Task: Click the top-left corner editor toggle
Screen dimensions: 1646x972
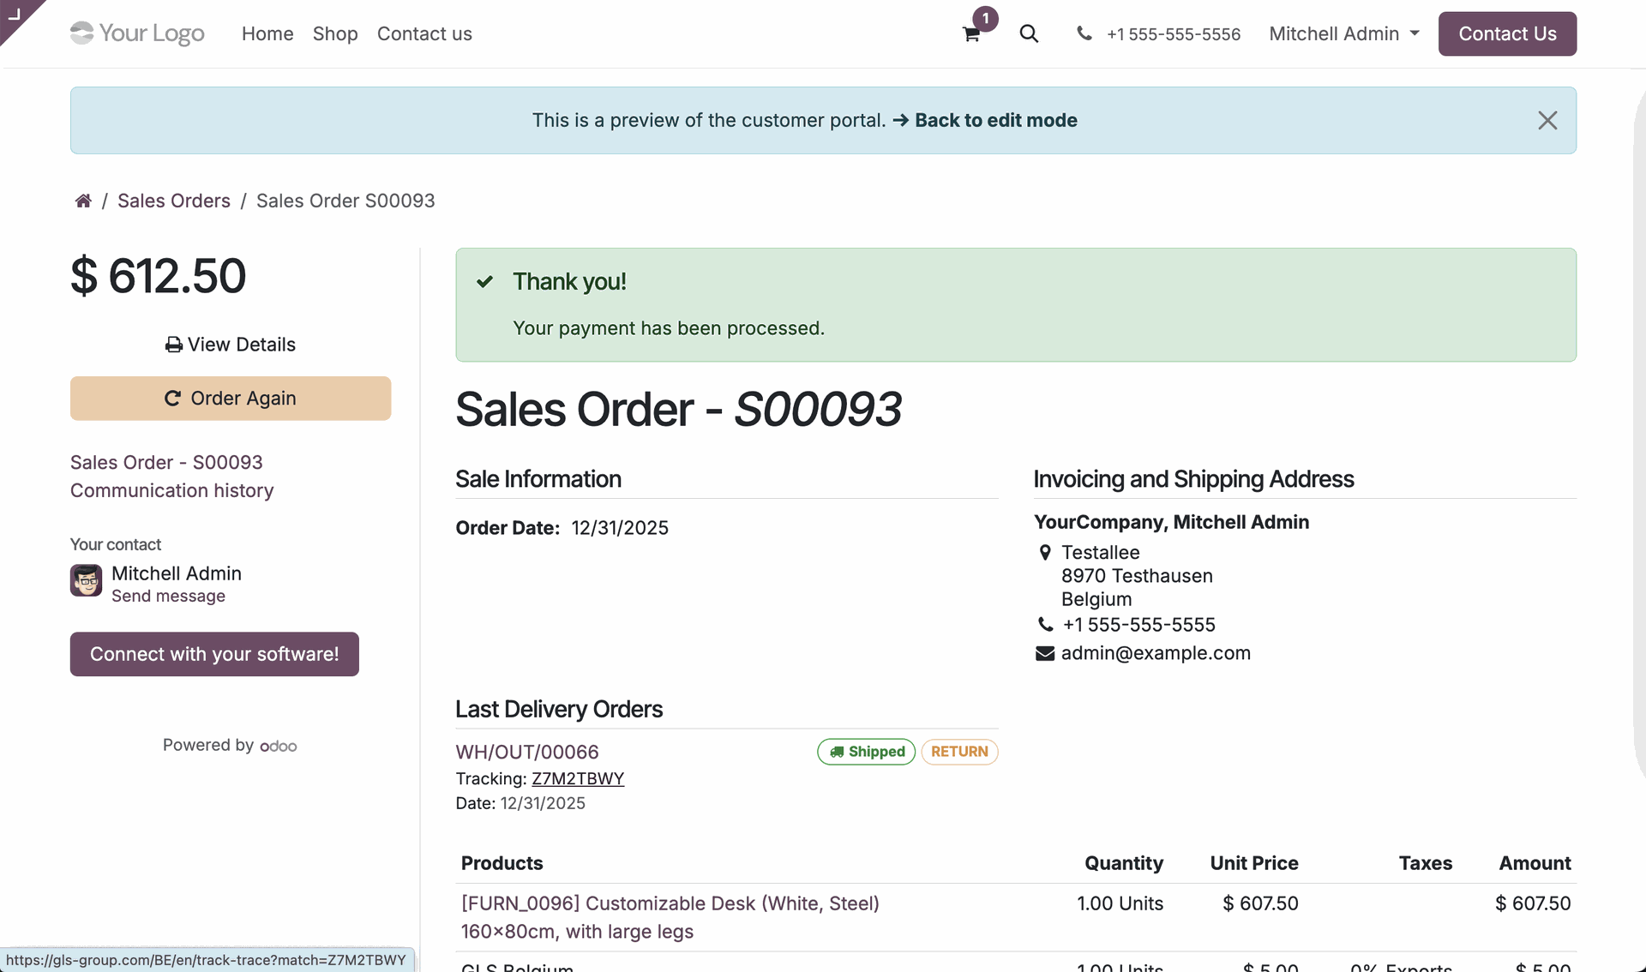Action: [x=14, y=13]
